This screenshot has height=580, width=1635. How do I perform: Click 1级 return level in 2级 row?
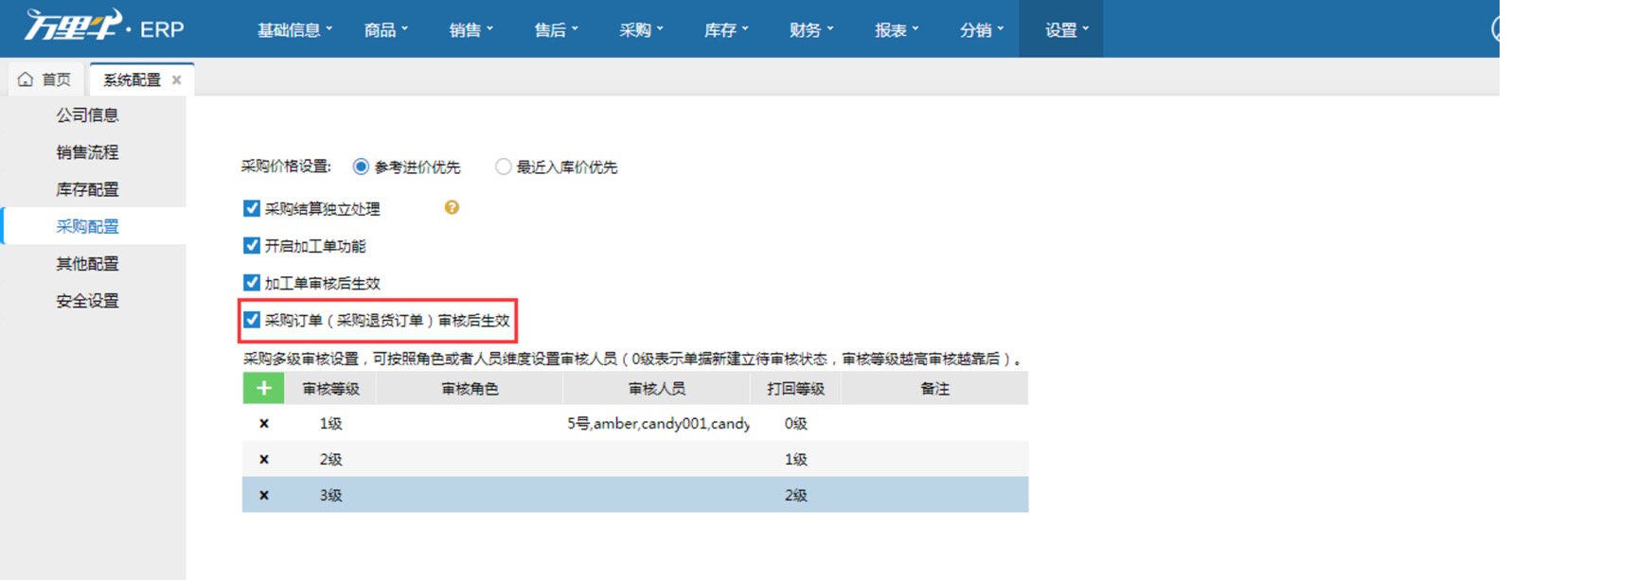(x=796, y=460)
